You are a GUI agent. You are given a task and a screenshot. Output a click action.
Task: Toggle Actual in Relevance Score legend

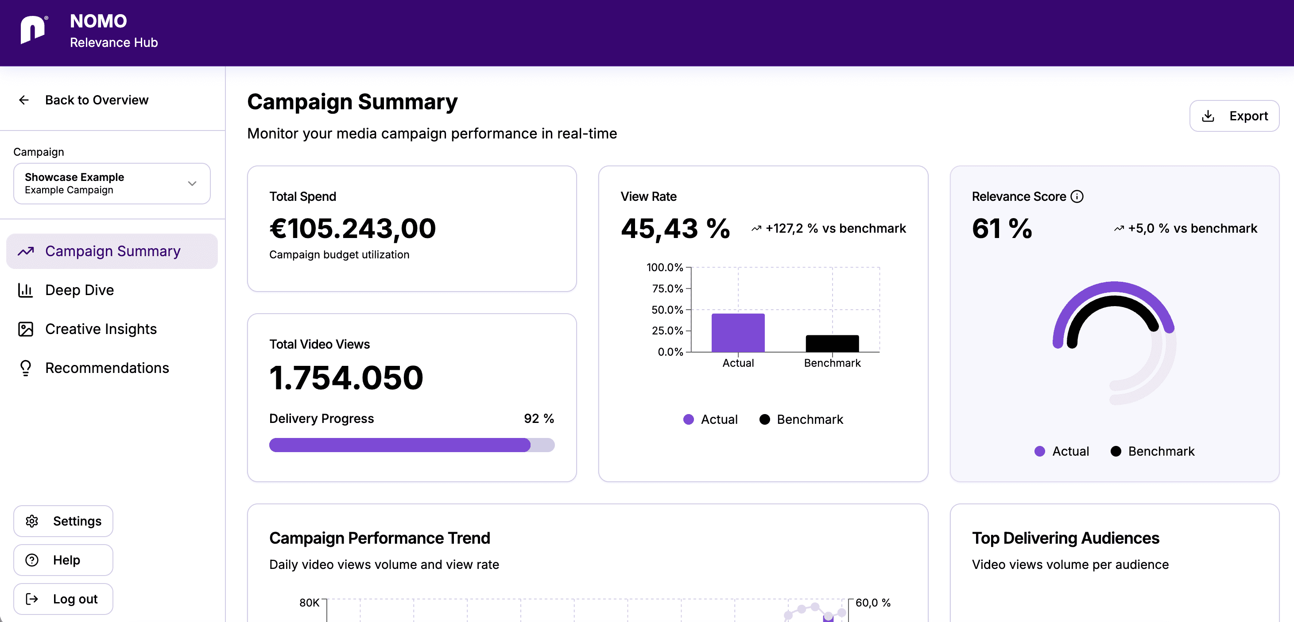tap(1062, 451)
